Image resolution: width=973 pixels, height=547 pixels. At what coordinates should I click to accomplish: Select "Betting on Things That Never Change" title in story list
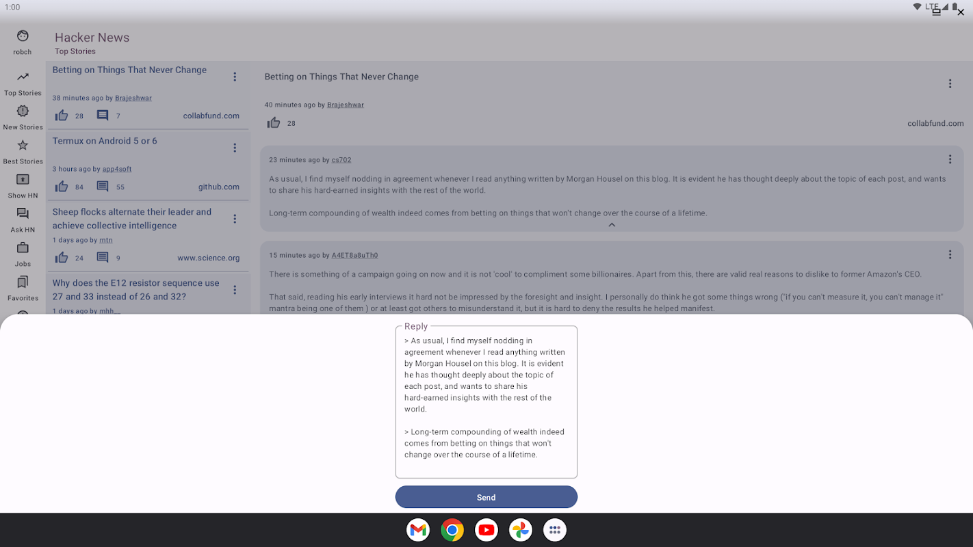click(x=129, y=70)
